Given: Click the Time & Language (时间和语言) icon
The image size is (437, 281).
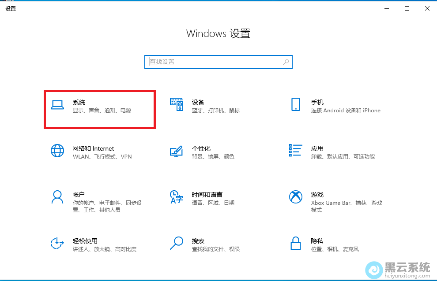Looking at the screenshot, I should (x=177, y=197).
